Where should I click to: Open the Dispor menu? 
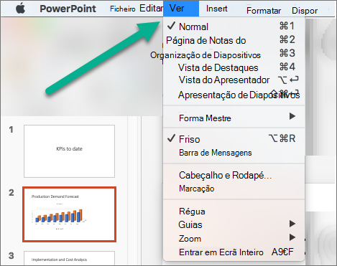pyautogui.click(x=305, y=11)
